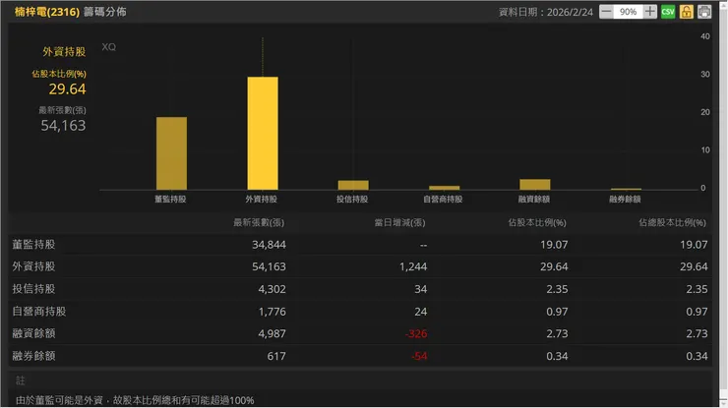
Task: Click the red -326 value
Action: pyautogui.click(x=416, y=333)
